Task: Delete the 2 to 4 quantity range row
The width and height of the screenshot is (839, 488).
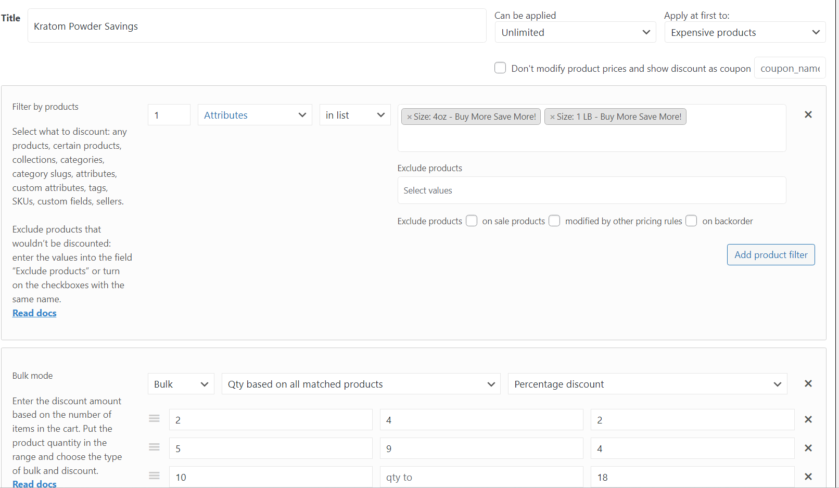Action: (808, 419)
